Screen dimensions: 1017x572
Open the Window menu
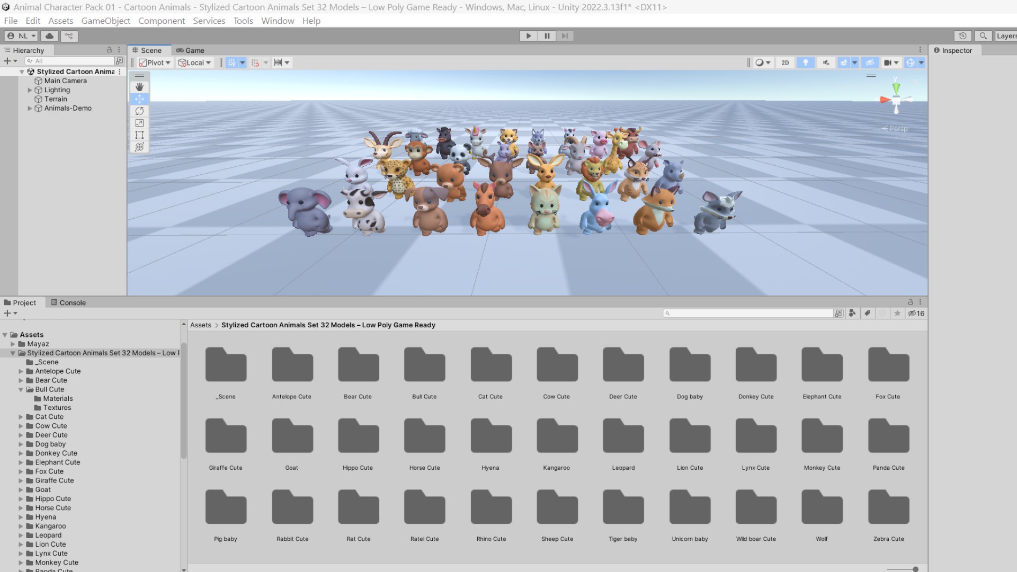pyautogui.click(x=278, y=21)
